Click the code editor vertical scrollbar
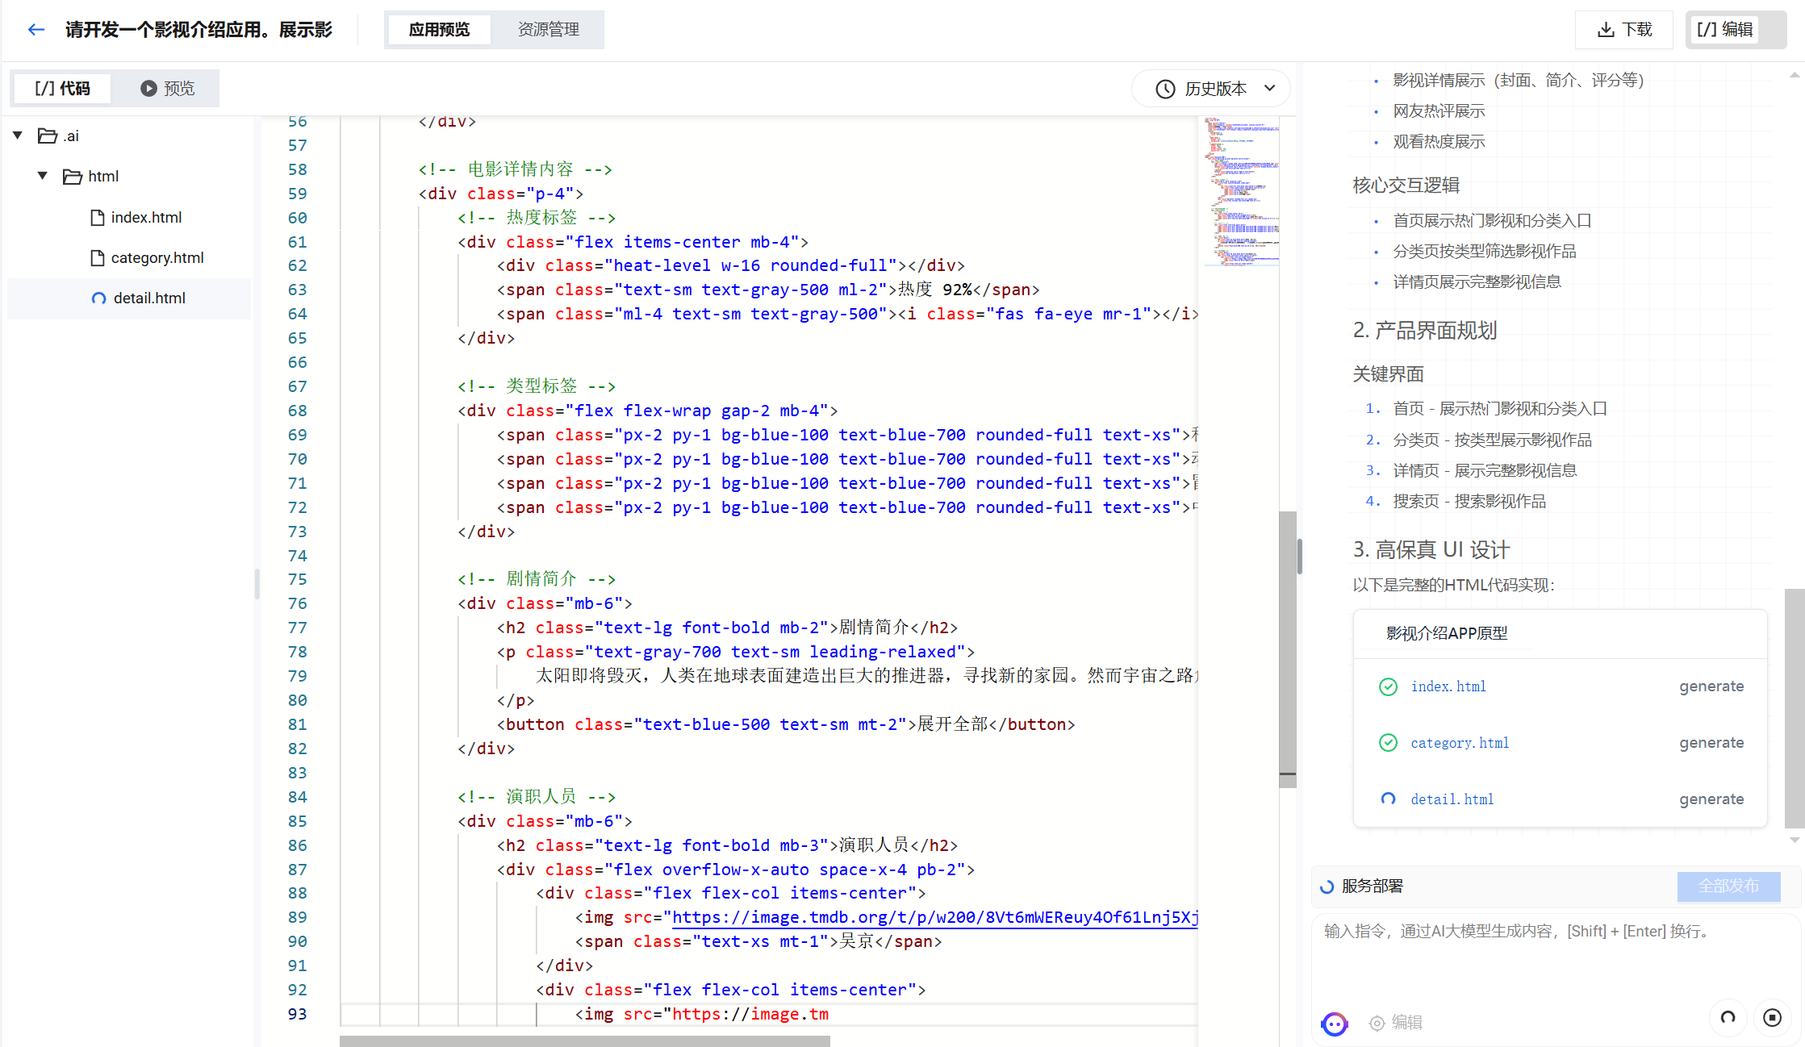The height and width of the screenshot is (1047, 1805). [x=1288, y=649]
